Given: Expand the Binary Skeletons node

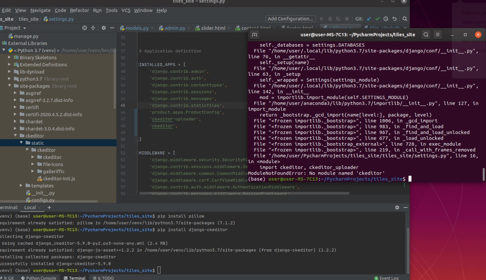Looking at the screenshot, I should click(x=10, y=58).
